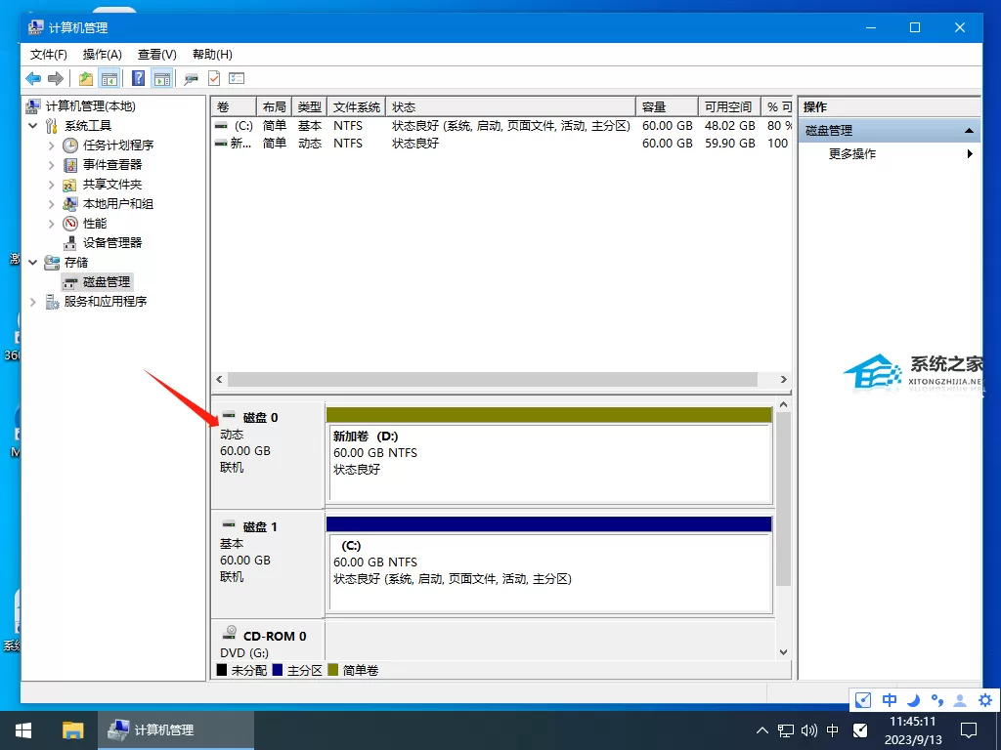Select the 设备管理器 icon

click(x=70, y=243)
